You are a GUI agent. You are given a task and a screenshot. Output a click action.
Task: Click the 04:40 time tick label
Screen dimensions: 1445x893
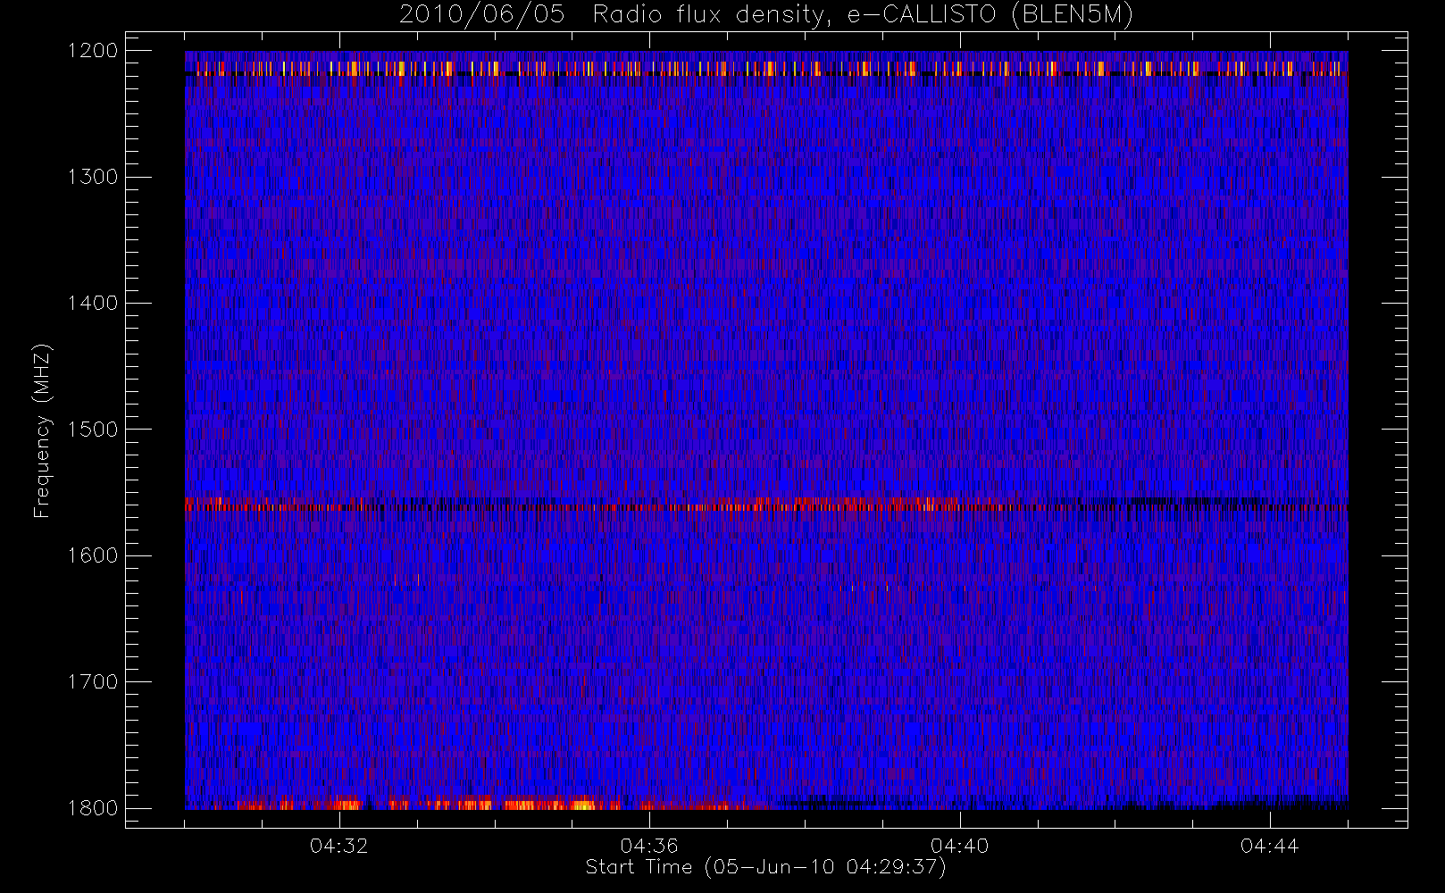(960, 846)
